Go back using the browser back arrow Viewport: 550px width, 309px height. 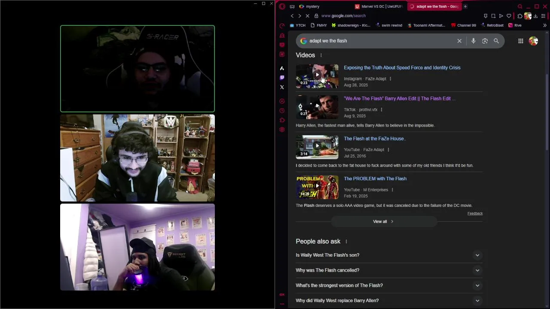(292, 16)
